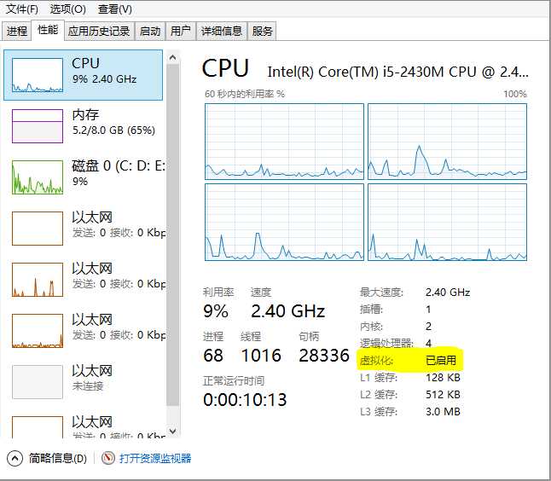Click the resource monitor gauge icon
This screenshot has height=481, width=551.
[x=108, y=458]
